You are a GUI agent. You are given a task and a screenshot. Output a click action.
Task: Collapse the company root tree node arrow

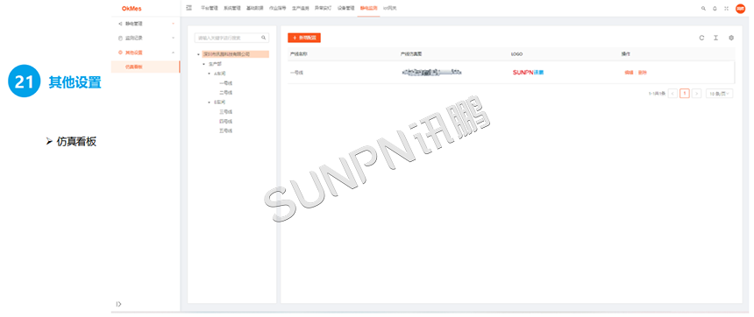point(199,54)
